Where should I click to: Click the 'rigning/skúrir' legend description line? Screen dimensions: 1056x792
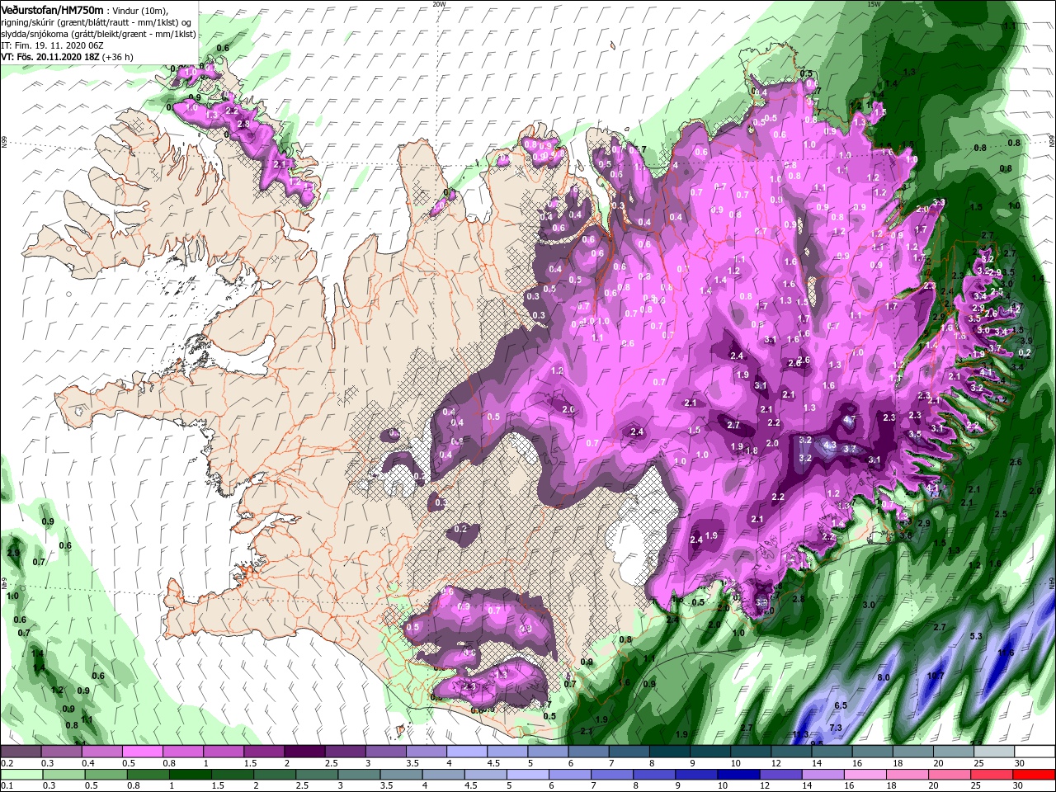(x=96, y=22)
